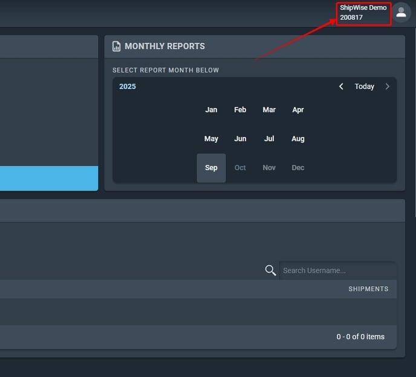Pick Jul as the report month
This screenshot has height=377, width=416.
pos(269,139)
